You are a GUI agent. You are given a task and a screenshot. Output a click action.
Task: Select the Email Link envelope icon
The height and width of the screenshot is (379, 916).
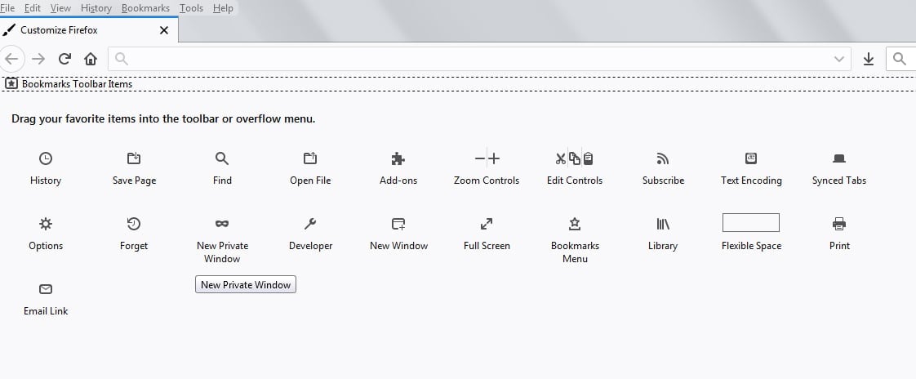[46, 289]
